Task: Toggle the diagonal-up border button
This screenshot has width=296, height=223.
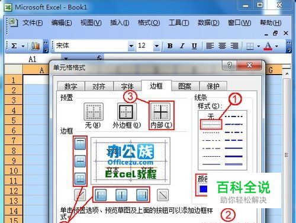Action: (80, 195)
